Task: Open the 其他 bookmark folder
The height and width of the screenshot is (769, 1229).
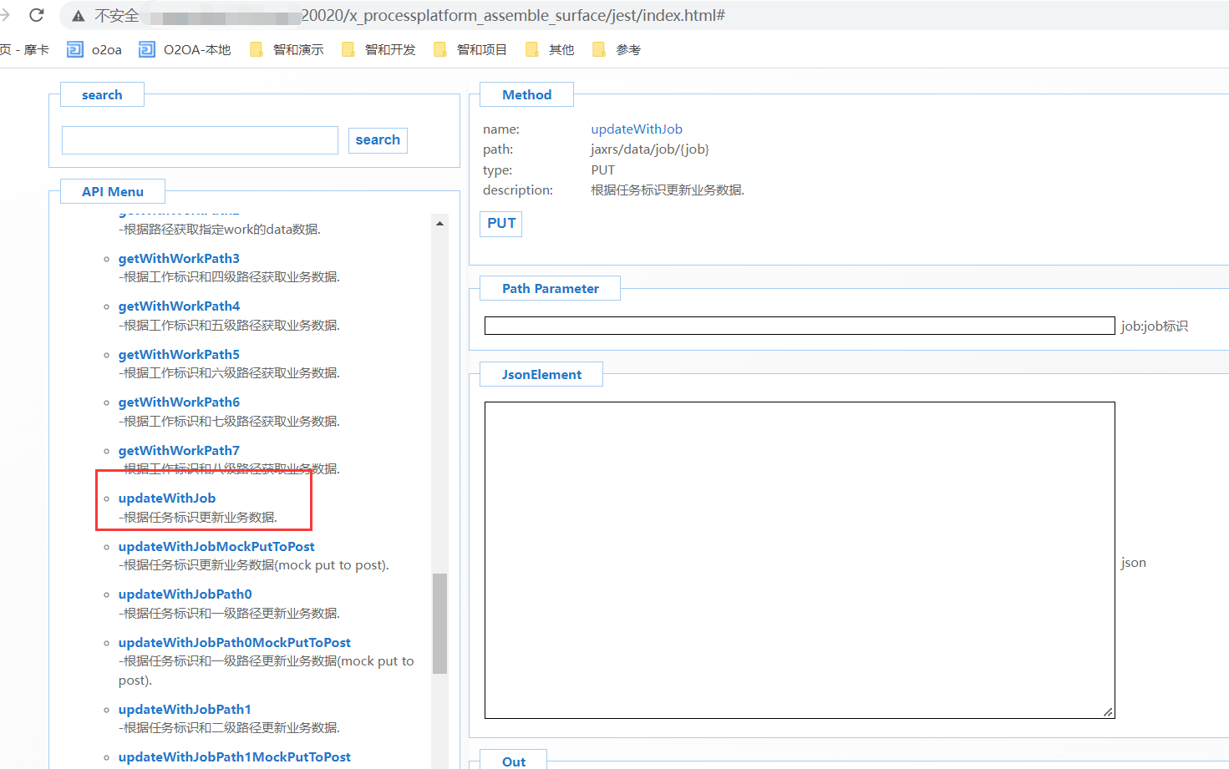Action: (x=550, y=50)
